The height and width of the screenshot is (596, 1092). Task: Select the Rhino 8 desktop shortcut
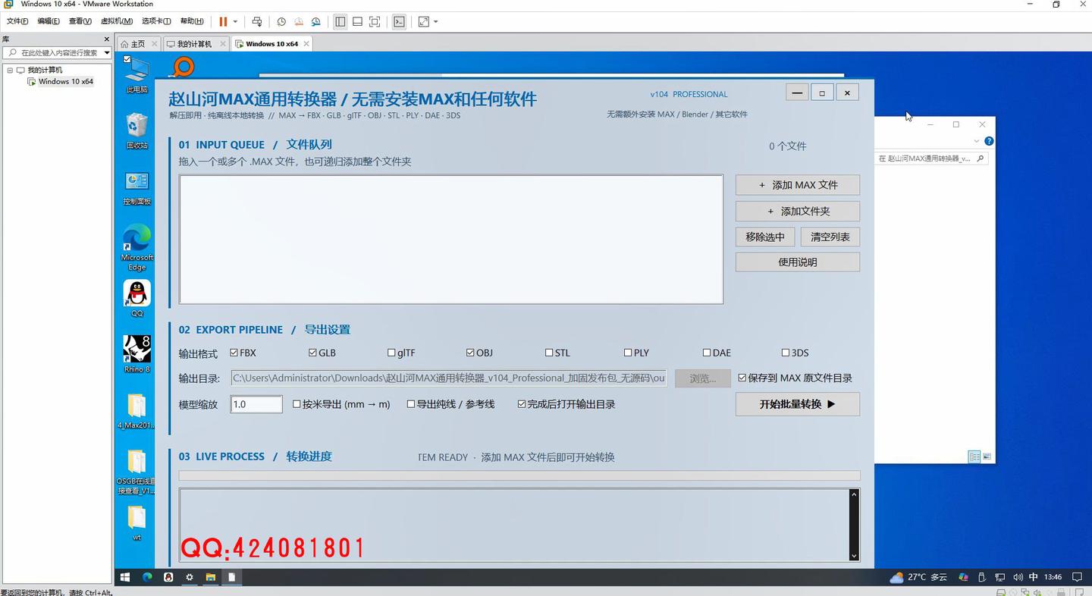tap(136, 354)
